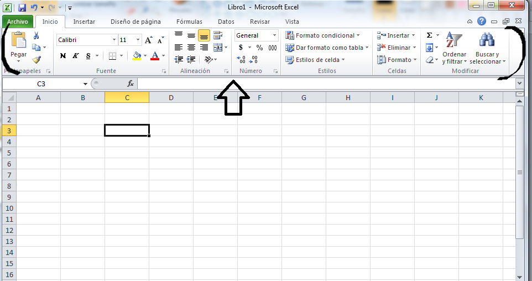The height and width of the screenshot is (281, 532).
Task: Open the Fórmulas ribbon tab
Action: [x=189, y=22]
